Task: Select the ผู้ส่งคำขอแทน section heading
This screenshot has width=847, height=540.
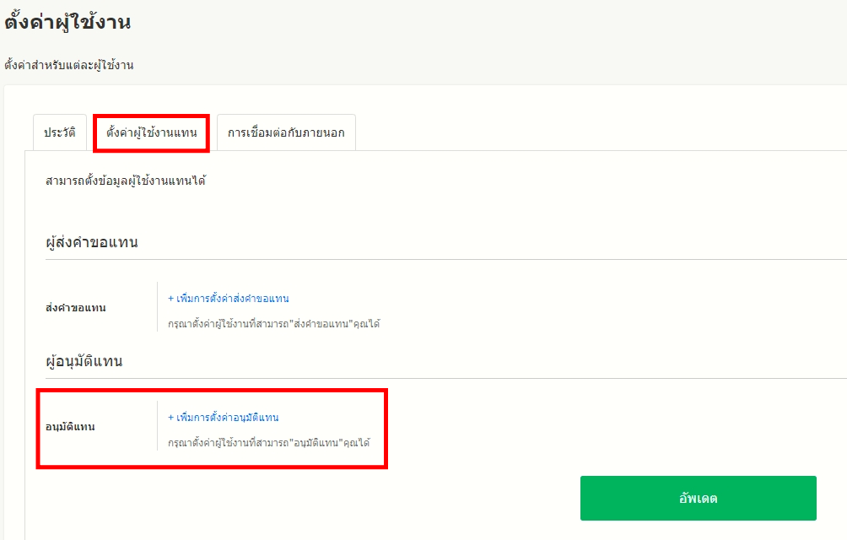Action: (x=92, y=242)
